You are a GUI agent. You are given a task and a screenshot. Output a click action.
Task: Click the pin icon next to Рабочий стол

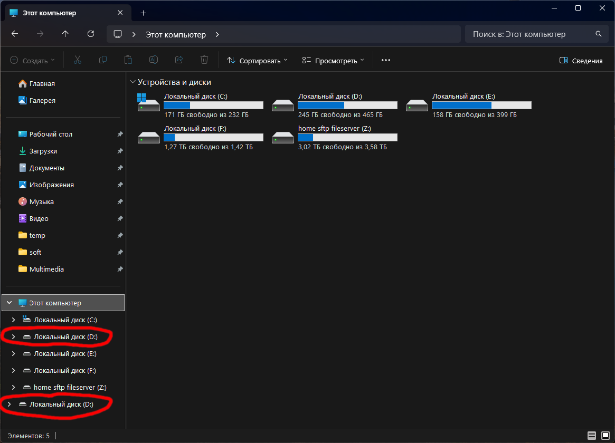click(x=120, y=134)
